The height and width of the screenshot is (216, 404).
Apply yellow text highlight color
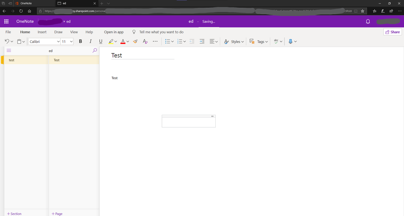pos(111,41)
